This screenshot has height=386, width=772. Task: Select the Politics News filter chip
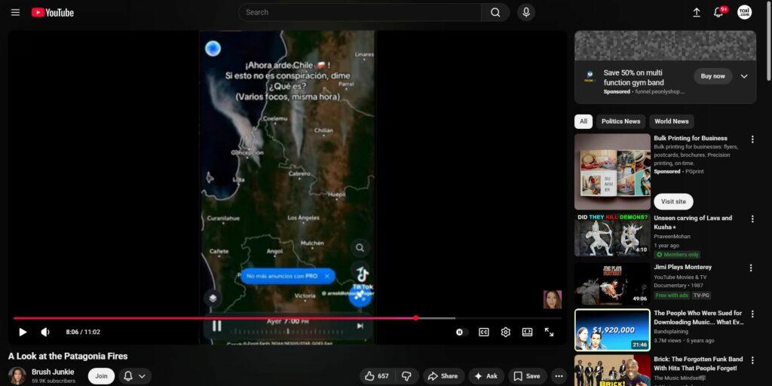coord(620,121)
